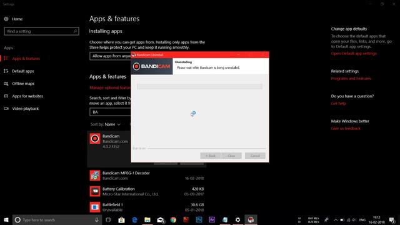This screenshot has width=400, height=225.
Task: Click the Battery Calibration app icon
Action: coord(95,191)
